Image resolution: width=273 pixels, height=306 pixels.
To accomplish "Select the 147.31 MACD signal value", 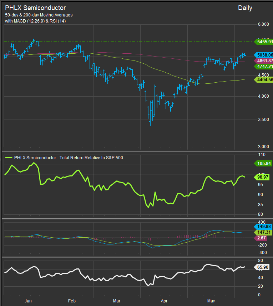I will point(263,232).
